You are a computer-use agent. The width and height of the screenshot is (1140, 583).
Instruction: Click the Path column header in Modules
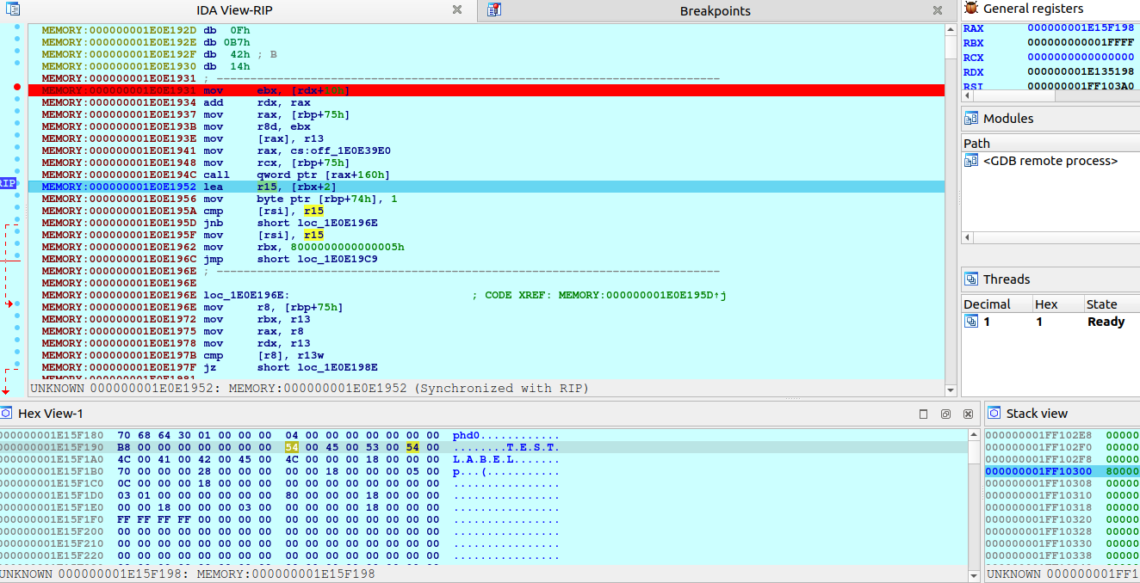coord(977,144)
